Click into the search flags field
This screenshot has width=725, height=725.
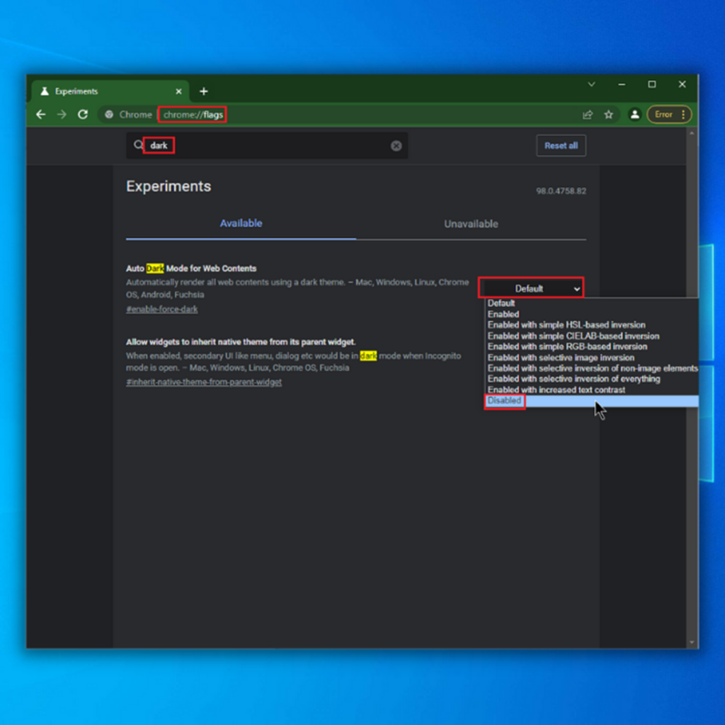(x=267, y=146)
